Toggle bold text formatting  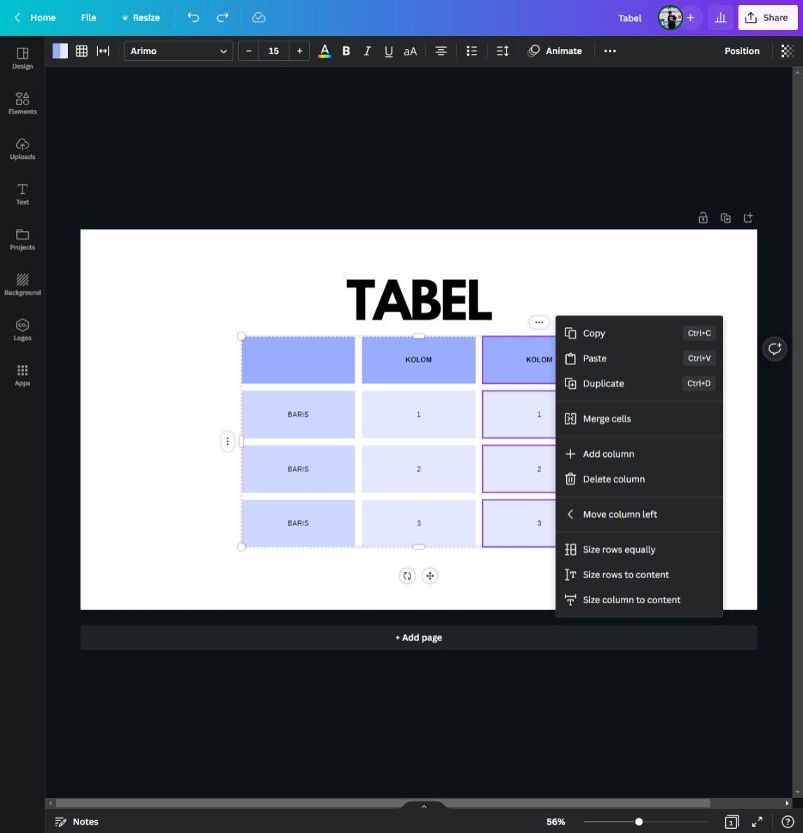(x=346, y=51)
